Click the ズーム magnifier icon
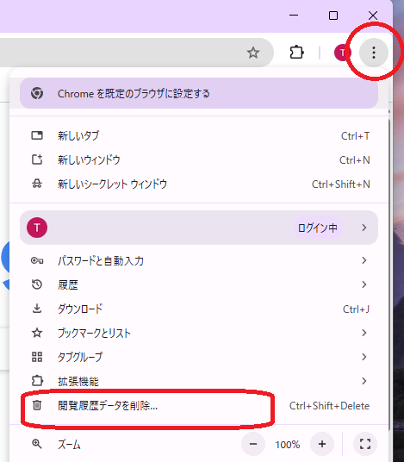404x462 pixels. [x=37, y=444]
